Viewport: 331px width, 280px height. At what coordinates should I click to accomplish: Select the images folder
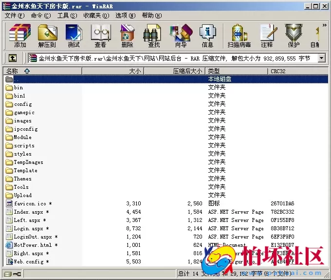click(x=18, y=120)
